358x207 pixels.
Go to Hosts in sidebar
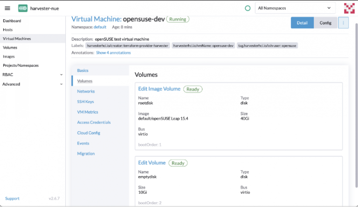pos(8,30)
